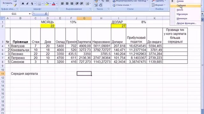The image size is (204, 114).
Task: Select column D header
Action: (47, 18)
